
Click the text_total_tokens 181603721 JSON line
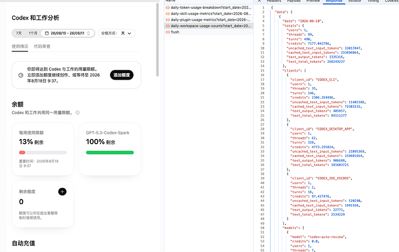(319, 165)
